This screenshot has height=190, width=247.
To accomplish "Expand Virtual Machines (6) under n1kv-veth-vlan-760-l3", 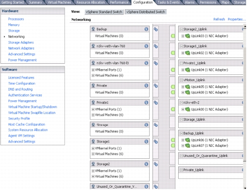I will coord(93,76).
